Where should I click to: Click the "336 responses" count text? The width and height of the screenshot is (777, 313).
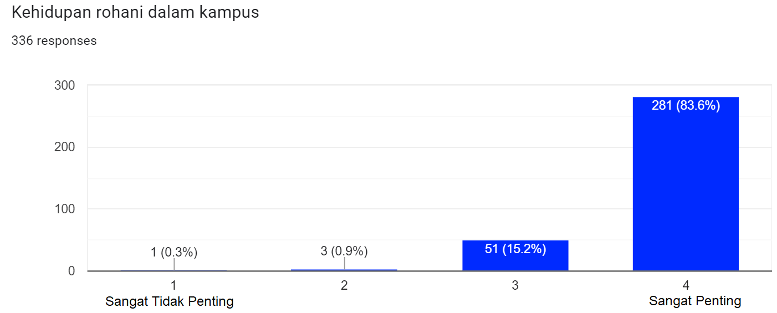(x=54, y=41)
